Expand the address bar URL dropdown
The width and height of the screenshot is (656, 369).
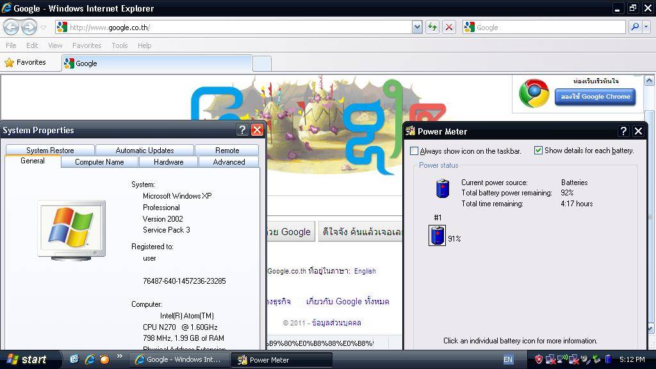417,27
